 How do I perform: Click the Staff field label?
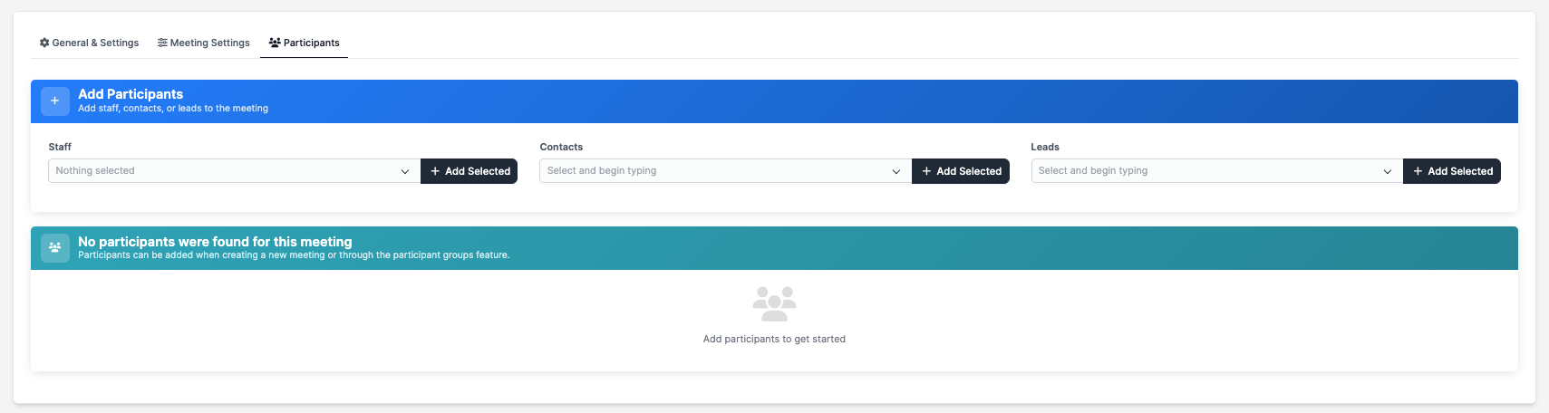click(60, 147)
